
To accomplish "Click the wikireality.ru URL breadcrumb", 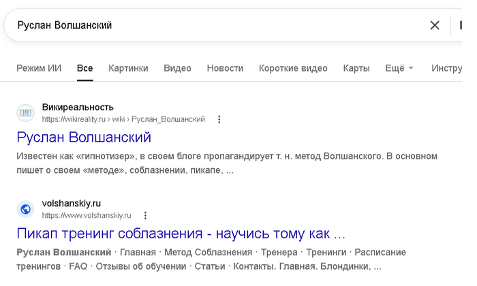I will pyautogui.click(x=123, y=119).
